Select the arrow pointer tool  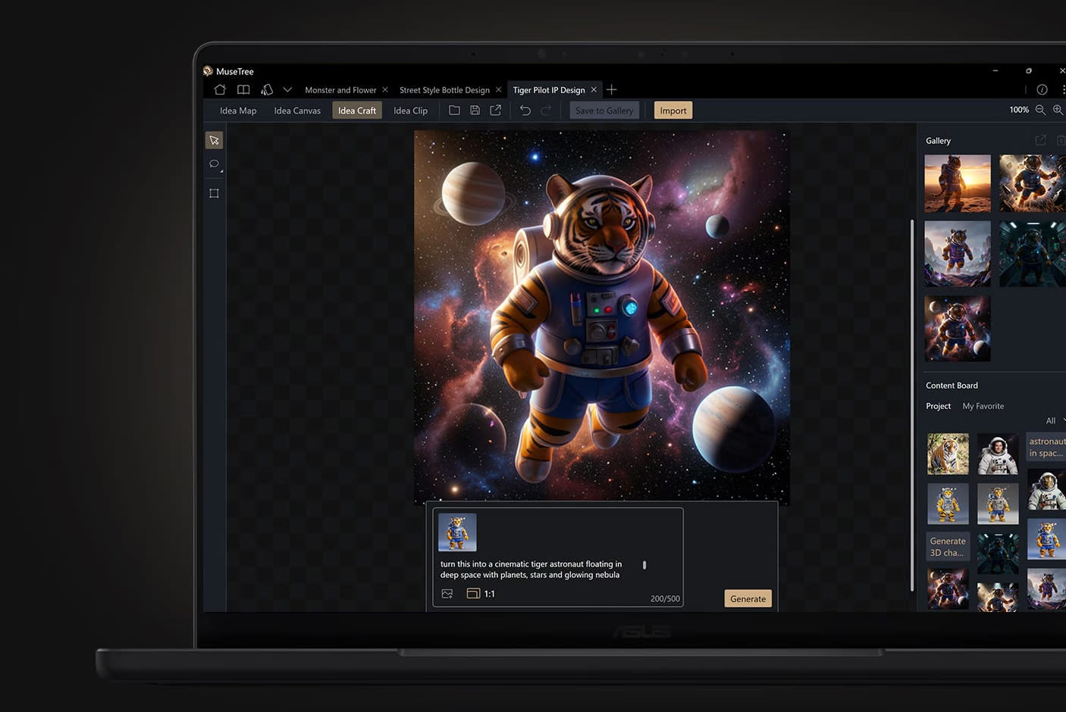click(214, 140)
